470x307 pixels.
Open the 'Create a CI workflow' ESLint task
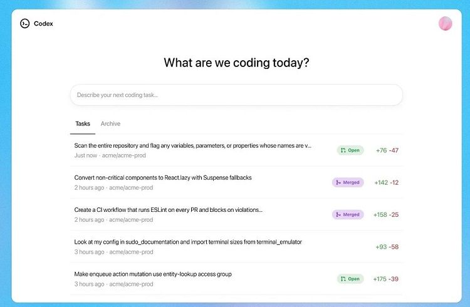[236, 214]
